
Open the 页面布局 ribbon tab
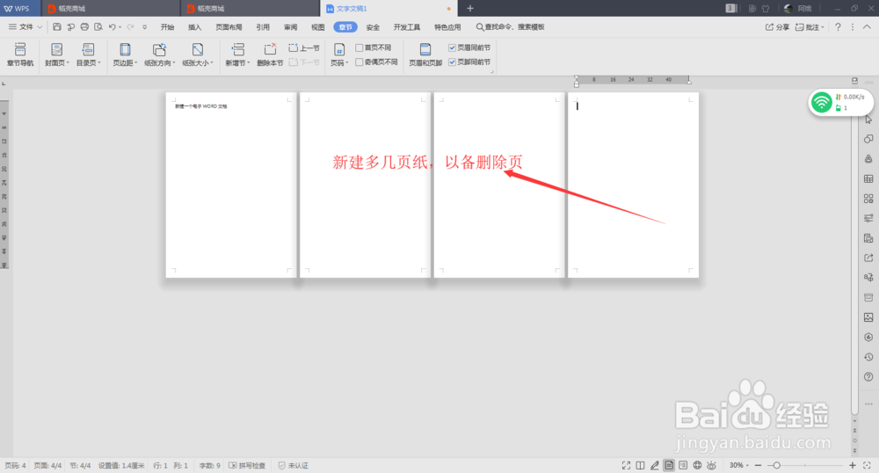click(229, 27)
